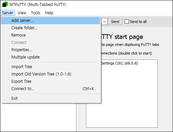
Task: Open the View menu
Action: coord(22,13)
